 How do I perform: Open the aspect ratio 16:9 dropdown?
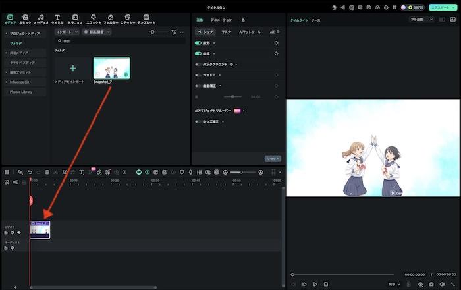pos(394,285)
